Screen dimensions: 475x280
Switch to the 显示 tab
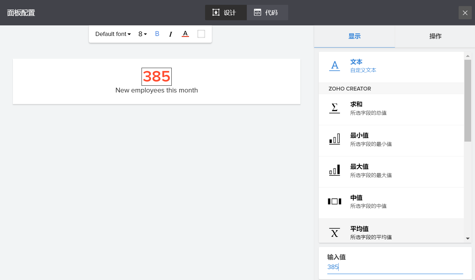pyautogui.click(x=354, y=36)
